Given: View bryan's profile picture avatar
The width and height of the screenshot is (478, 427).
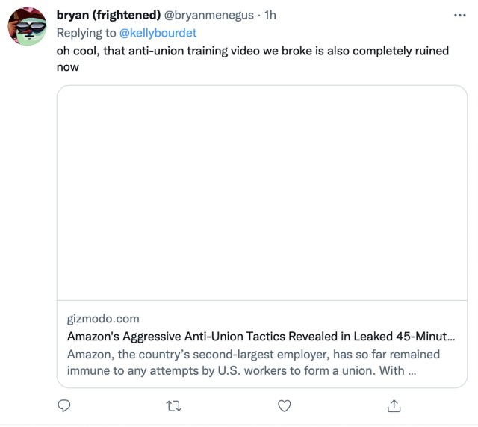Looking at the screenshot, I should [27, 26].
